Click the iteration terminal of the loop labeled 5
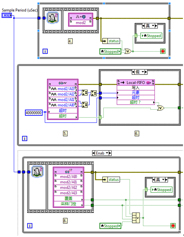184x237 pixels. tap(25, 138)
